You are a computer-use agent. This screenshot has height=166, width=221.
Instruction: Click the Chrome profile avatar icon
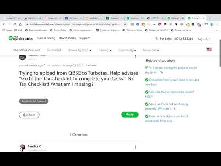[212, 24]
